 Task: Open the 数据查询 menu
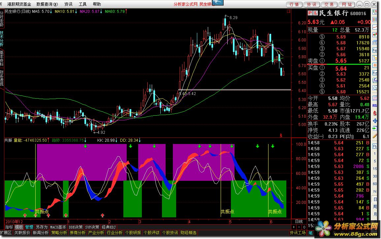(x=47, y=4)
